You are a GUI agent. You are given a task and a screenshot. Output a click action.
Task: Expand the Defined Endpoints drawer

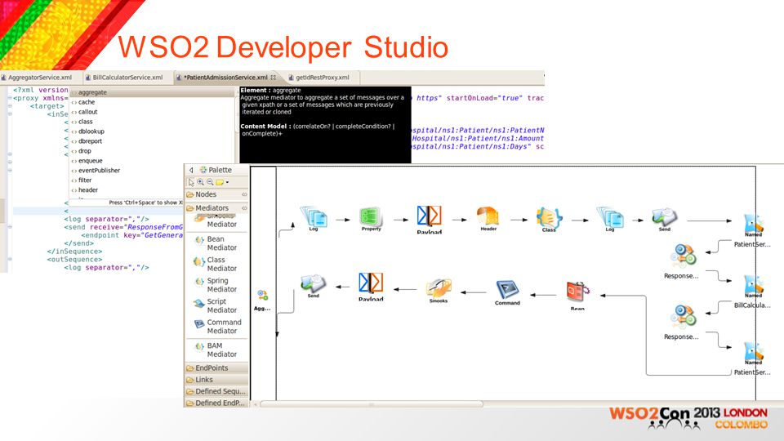coord(216,403)
